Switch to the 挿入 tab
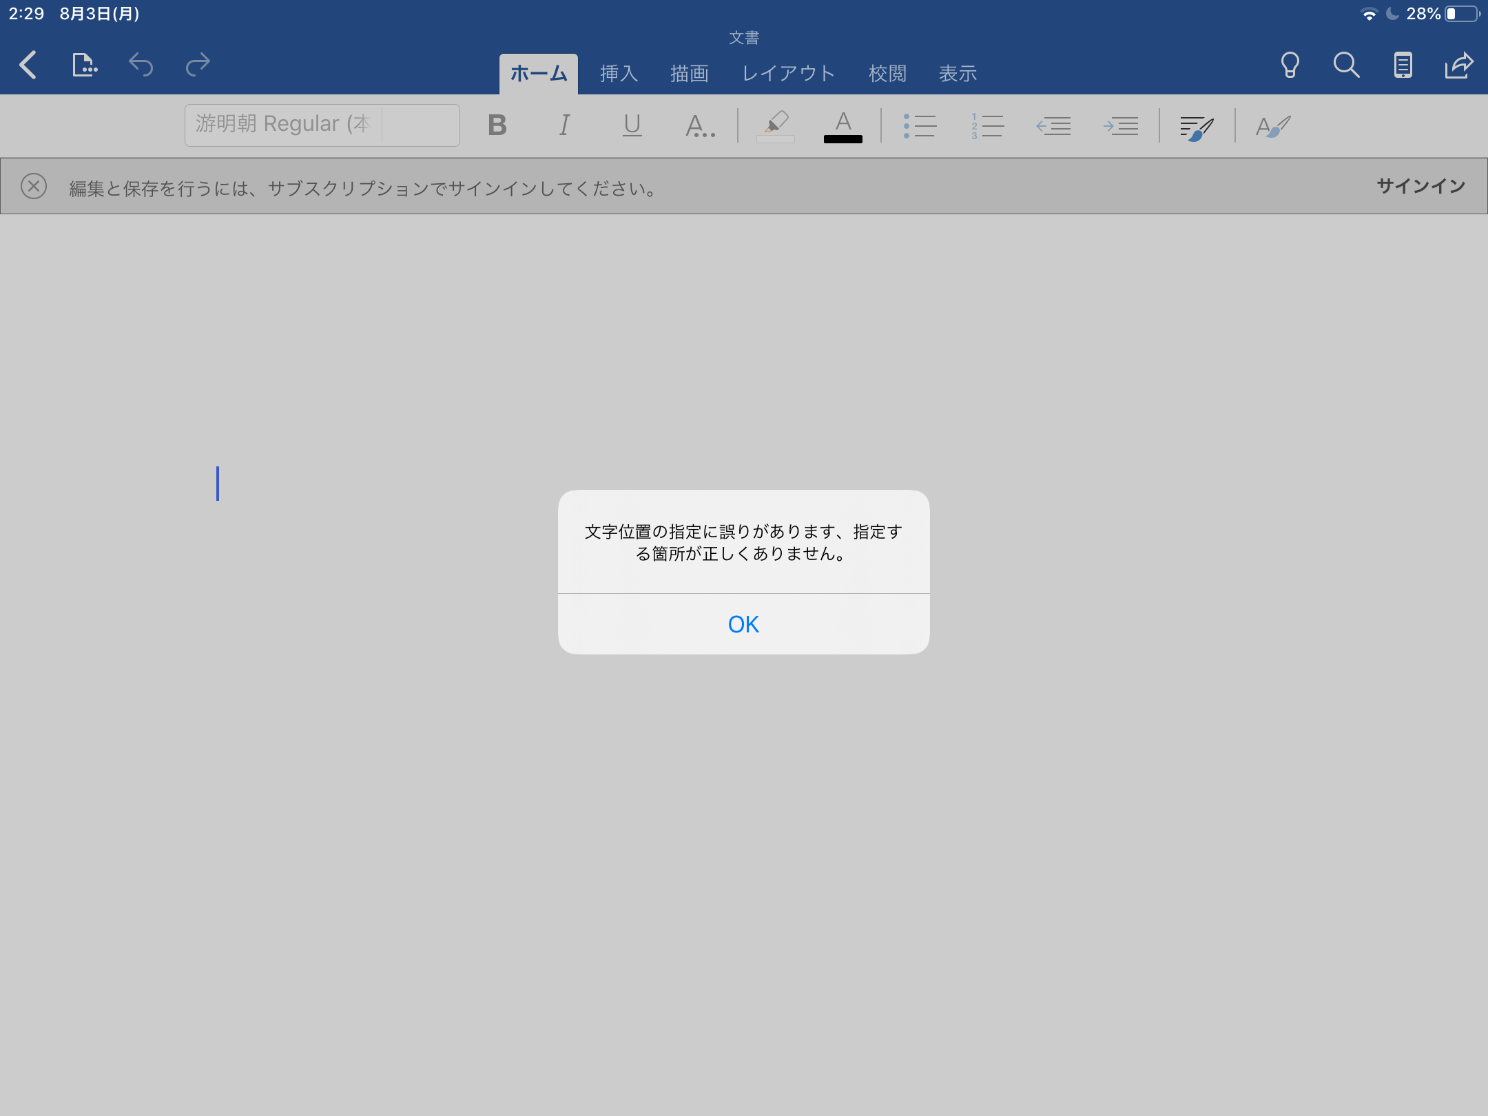Screen dimensions: 1488x1116 click(x=618, y=73)
